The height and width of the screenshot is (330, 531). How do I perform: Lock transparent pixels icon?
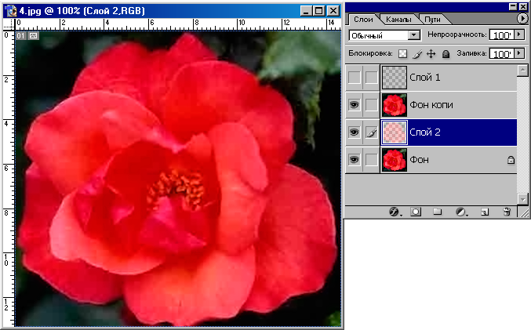[x=402, y=54]
